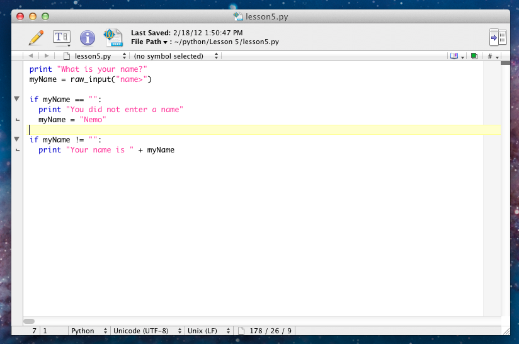Screen dimensions: 519x344
Task: Click the string "Nemo" in the code
Action: tap(93, 120)
